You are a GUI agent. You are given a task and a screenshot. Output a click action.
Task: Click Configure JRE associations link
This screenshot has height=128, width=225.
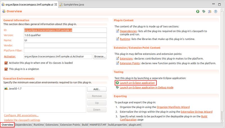pos(21,115)
